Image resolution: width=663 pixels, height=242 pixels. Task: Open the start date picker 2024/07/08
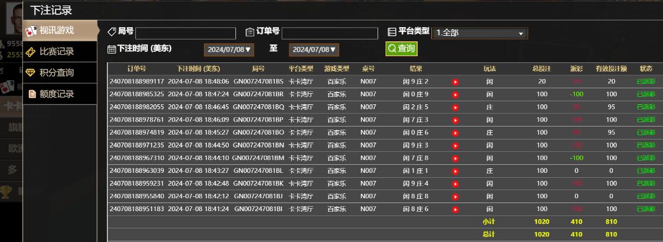(229, 49)
